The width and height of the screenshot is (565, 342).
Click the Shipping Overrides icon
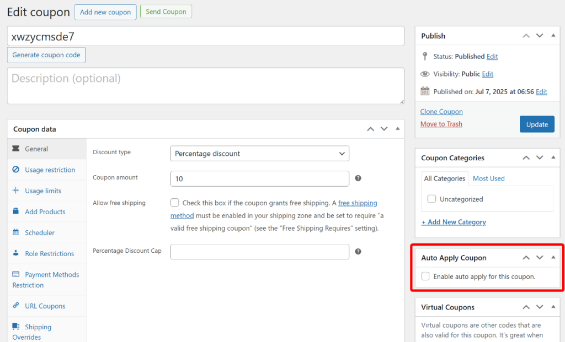pyautogui.click(x=16, y=327)
